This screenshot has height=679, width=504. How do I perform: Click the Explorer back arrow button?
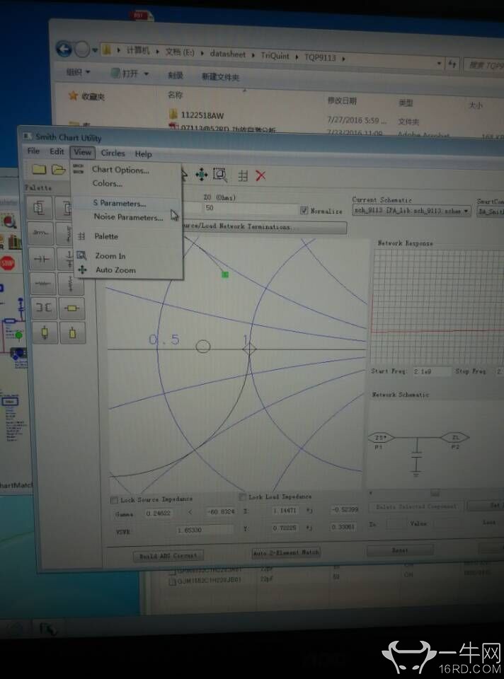(64, 49)
